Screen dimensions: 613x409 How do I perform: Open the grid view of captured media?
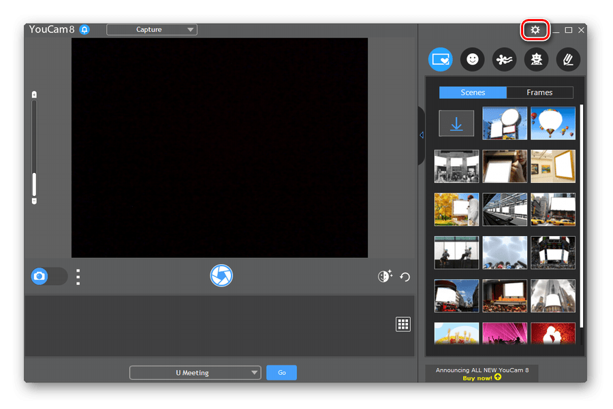(403, 324)
